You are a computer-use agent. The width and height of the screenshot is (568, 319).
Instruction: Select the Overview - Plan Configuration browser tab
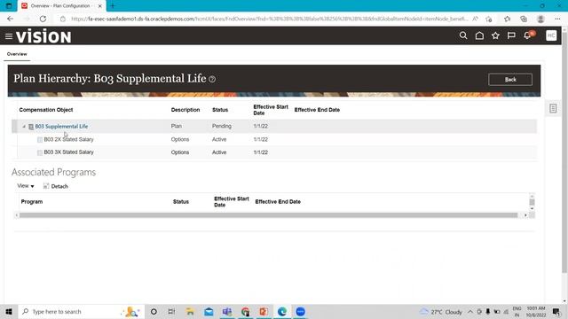(61, 6)
